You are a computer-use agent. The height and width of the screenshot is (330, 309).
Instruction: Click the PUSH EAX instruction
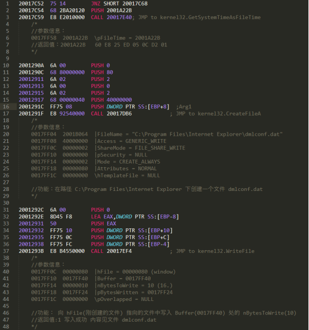tap(103, 223)
